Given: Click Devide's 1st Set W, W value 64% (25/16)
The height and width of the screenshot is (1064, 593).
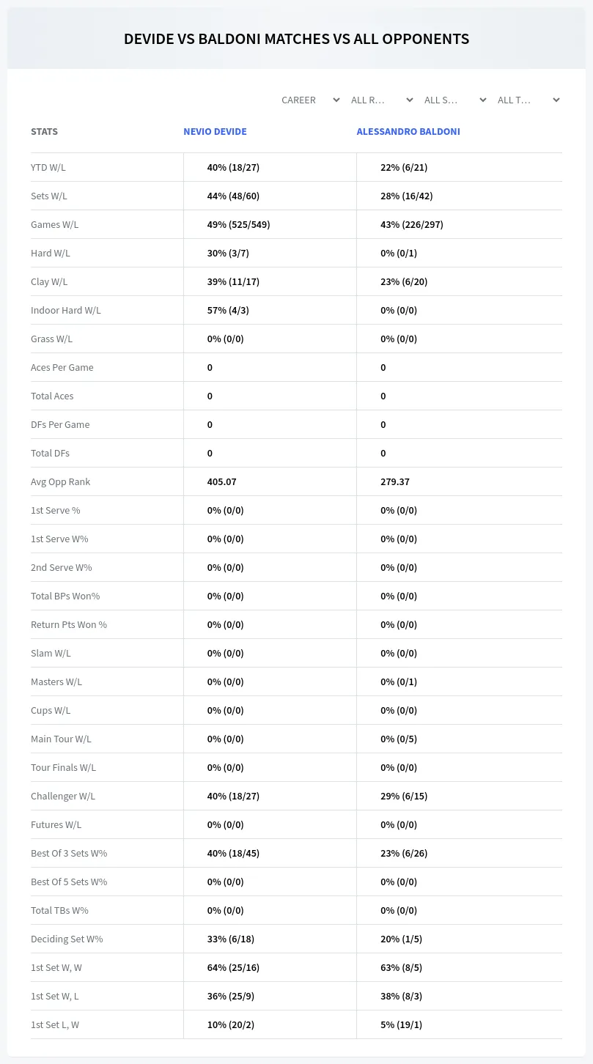Looking at the screenshot, I should (233, 967).
